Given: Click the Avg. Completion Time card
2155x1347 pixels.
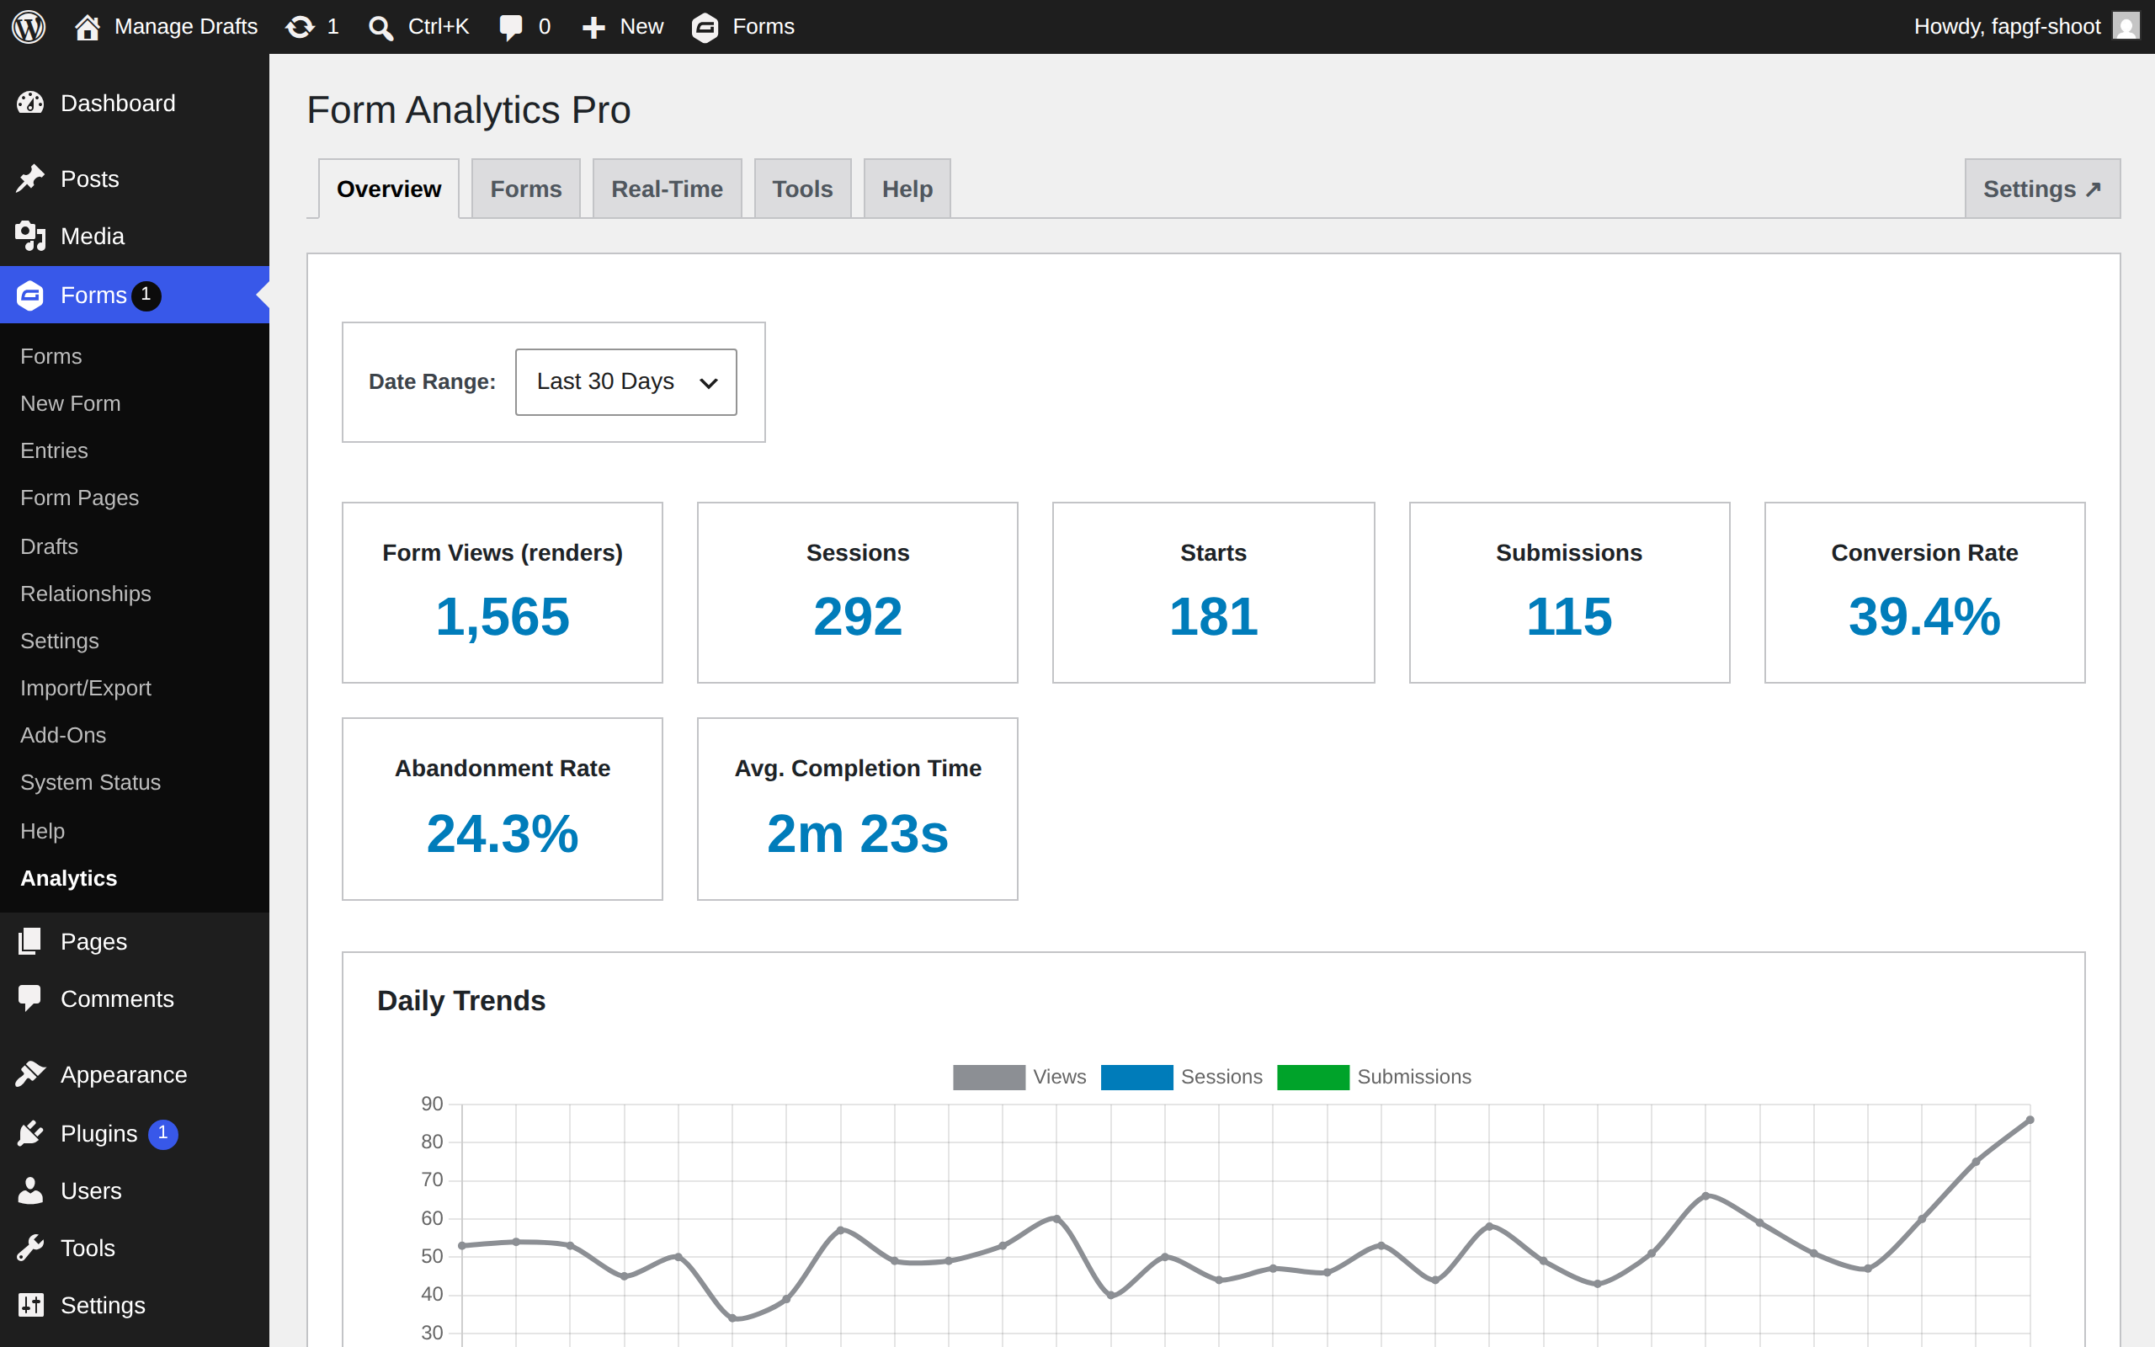Looking at the screenshot, I should point(858,809).
